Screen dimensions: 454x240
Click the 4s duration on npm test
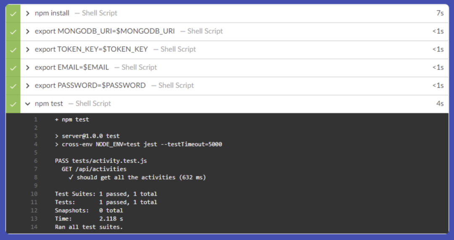pos(440,104)
